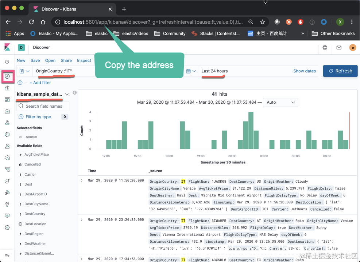Click Last 24 hours time range
The height and width of the screenshot is (262, 360).
[x=215, y=71]
